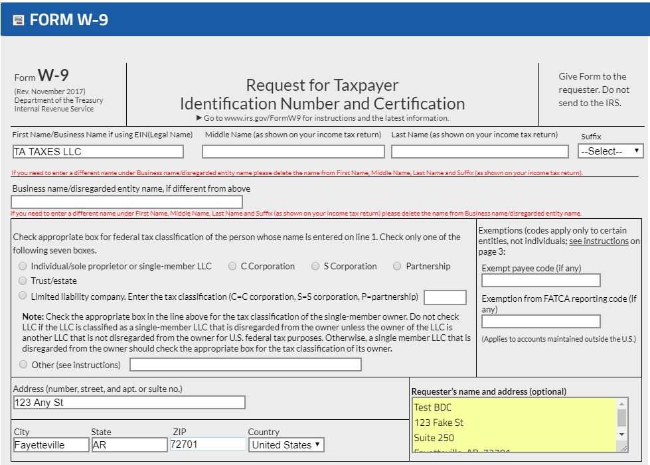
Task: Open the Country dropdown showing United States
Action: click(x=286, y=444)
